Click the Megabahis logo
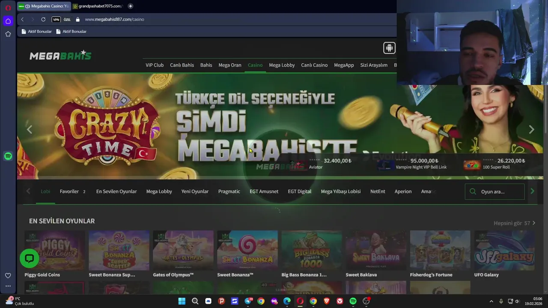The image size is (548, 308). pyautogui.click(x=60, y=55)
